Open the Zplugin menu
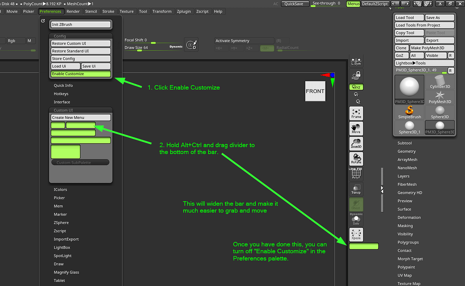Viewport: 465px width, 286px height. point(183,12)
